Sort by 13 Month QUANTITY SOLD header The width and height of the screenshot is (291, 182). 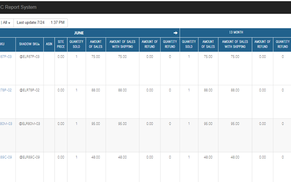[189, 44]
